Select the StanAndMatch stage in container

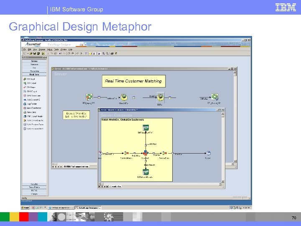[x=126, y=153]
